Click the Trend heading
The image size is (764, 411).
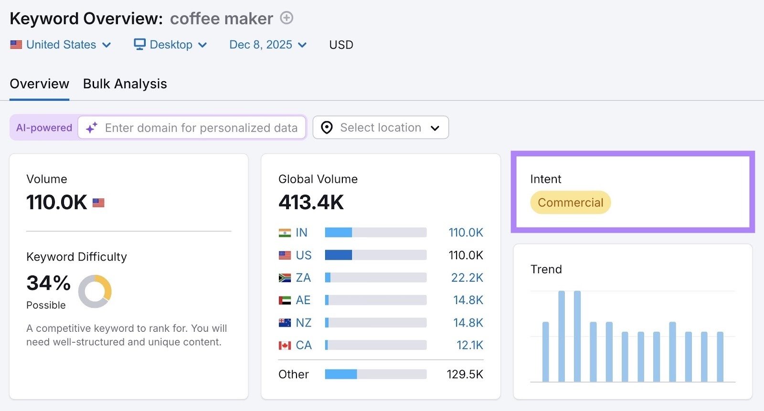tap(546, 269)
